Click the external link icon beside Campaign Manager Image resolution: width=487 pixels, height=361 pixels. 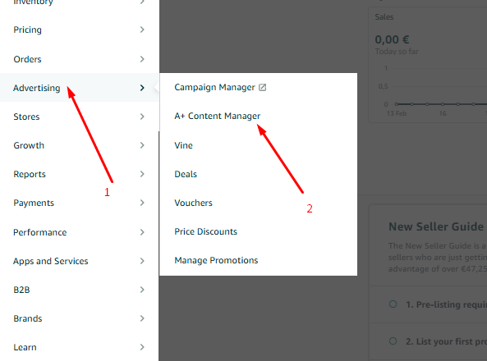point(263,88)
